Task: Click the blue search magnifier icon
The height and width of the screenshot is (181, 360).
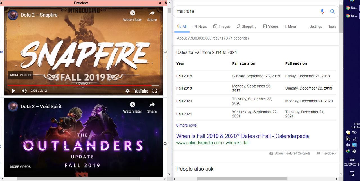Action: [333, 12]
